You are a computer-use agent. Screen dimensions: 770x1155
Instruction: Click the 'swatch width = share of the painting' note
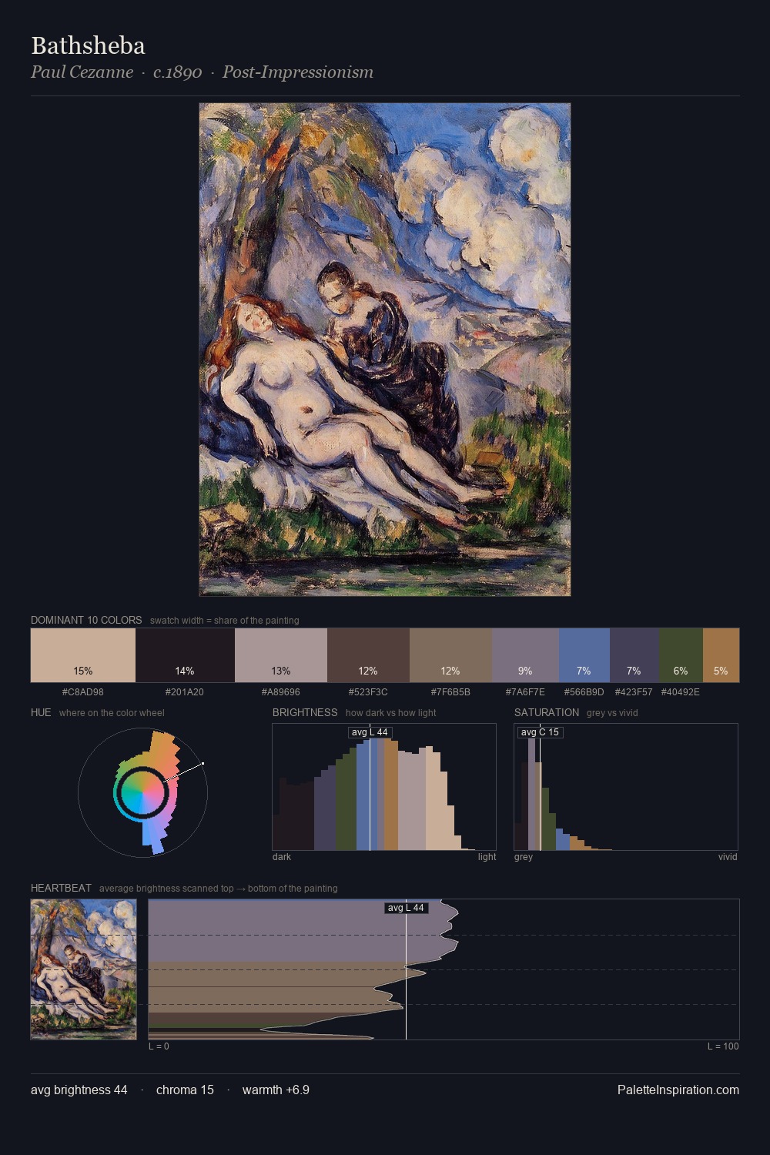coord(225,621)
